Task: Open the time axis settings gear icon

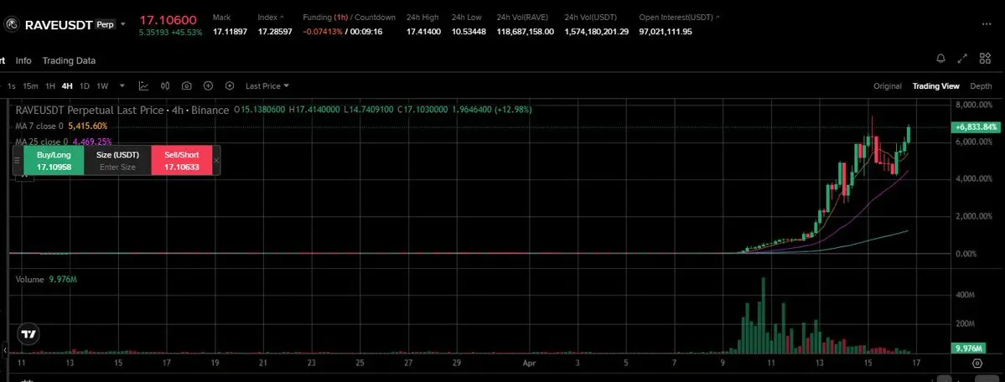Action: point(977,364)
